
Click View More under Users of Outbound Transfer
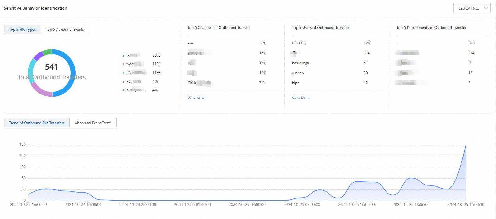coord(301,98)
